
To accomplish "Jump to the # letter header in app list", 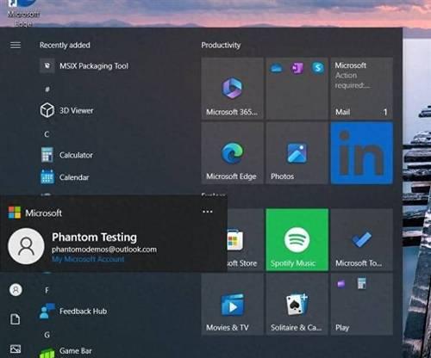I will (x=47, y=89).
